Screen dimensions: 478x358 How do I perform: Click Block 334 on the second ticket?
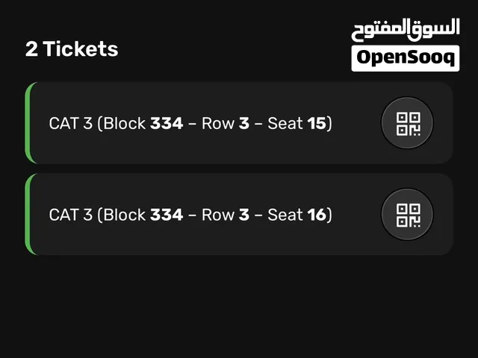tap(143, 215)
